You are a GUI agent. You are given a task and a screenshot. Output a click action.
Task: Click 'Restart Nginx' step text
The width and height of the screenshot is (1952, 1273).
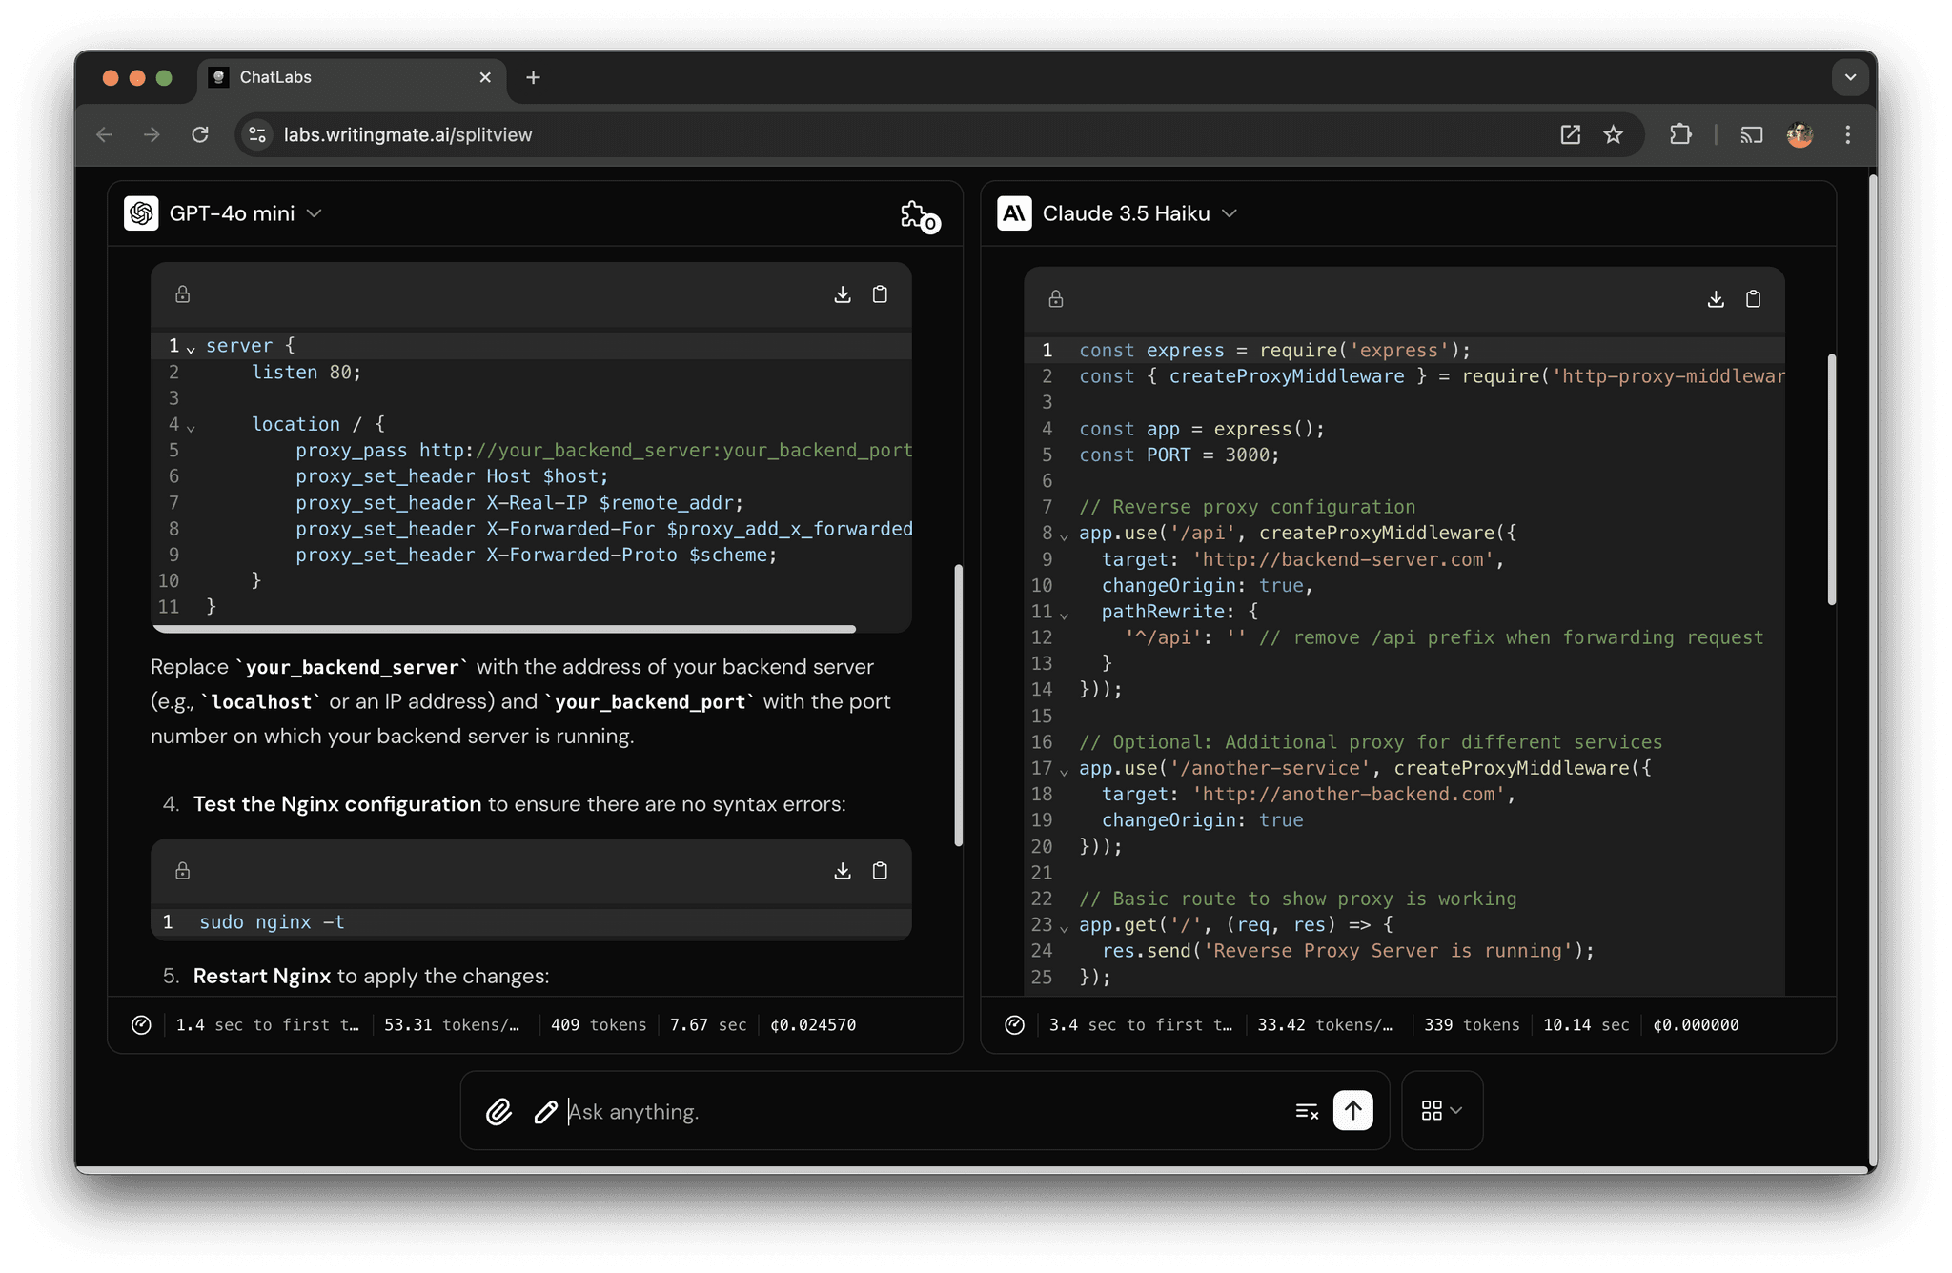pyautogui.click(x=262, y=976)
